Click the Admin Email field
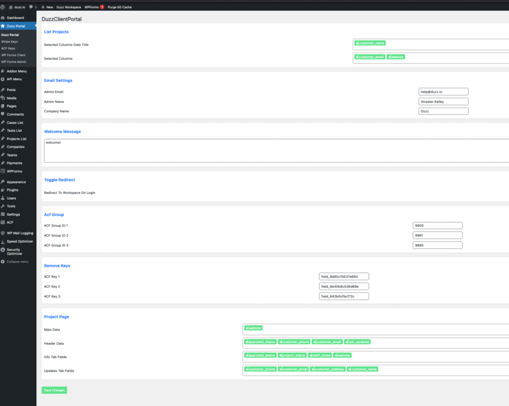Image resolution: width=509 pixels, height=406 pixels. (x=443, y=92)
